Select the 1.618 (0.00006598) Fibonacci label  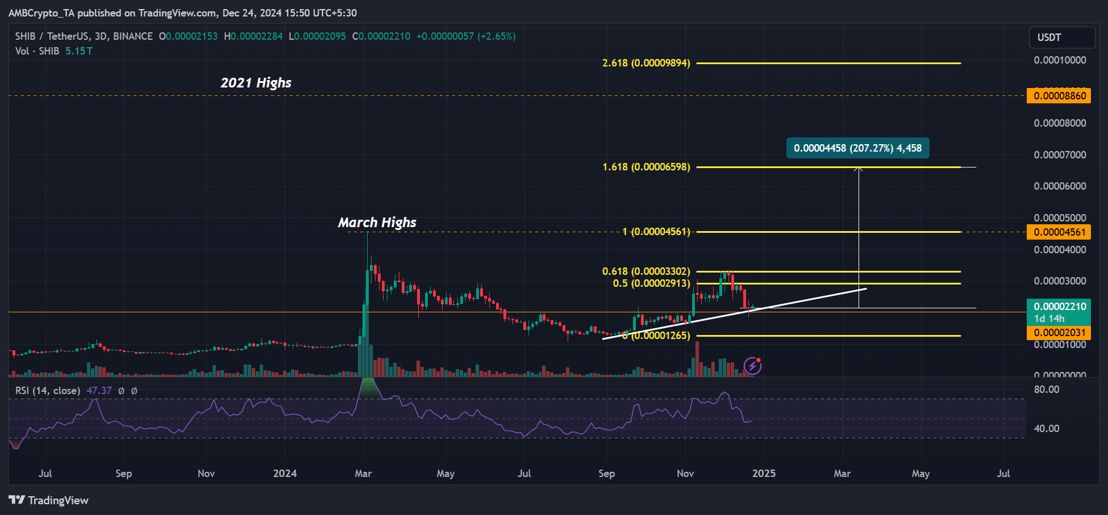[x=646, y=167]
